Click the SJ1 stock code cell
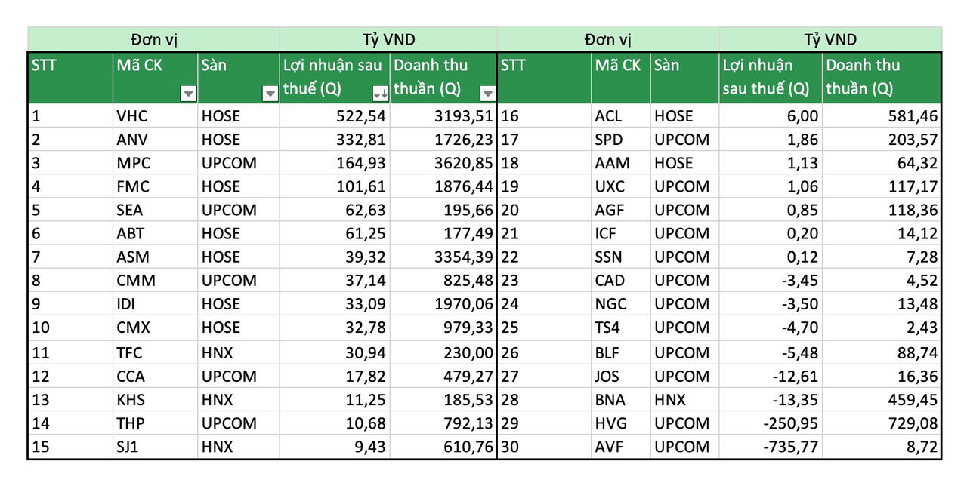This screenshot has height=489, width=967. pyautogui.click(x=155, y=447)
